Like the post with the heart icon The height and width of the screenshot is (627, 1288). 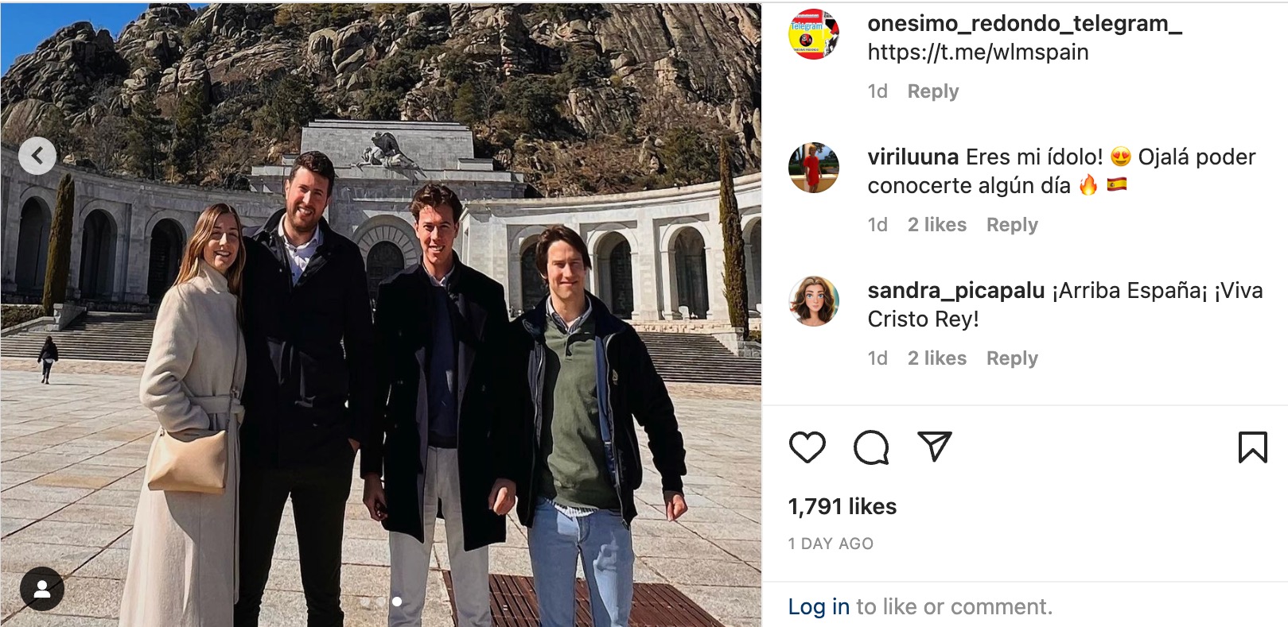coord(807,447)
